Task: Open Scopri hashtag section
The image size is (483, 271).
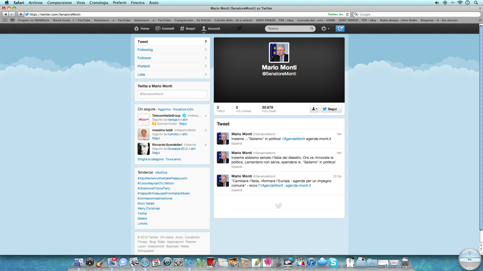Action: tap(188, 29)
